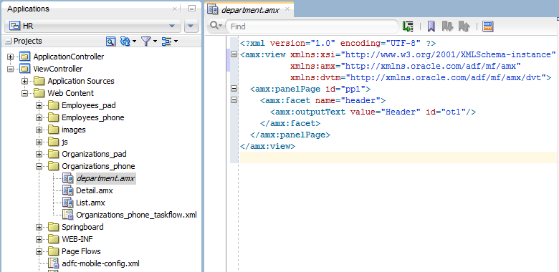This screenshot has height=272, width=559.
Task: Expand the Employees_pad folder
Action: 39,106
